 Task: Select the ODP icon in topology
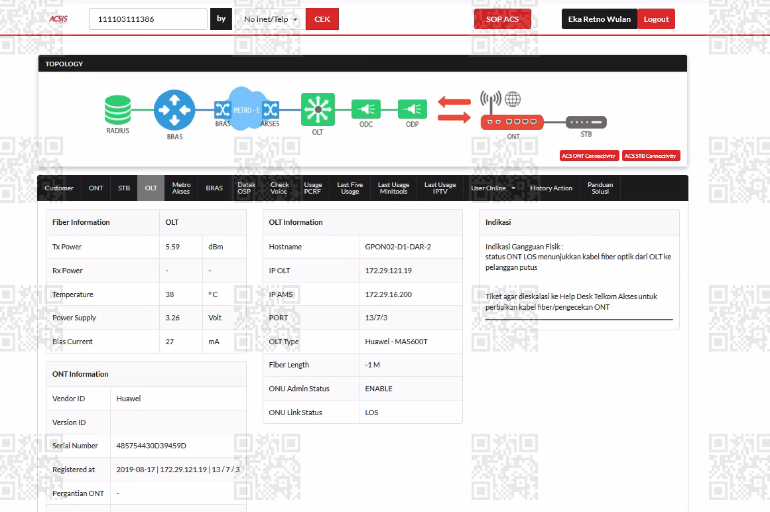(x=412, y=109)
